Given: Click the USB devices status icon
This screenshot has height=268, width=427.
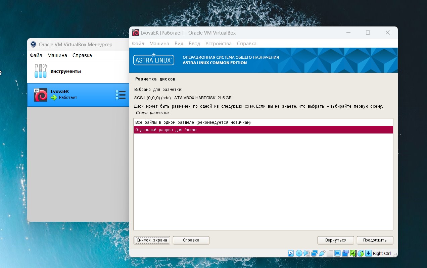Looking at the screenshot, I should [322, 253].
